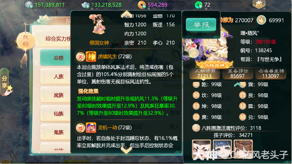
Task: Open the 积分 points badge
Action: pos(259,5)
